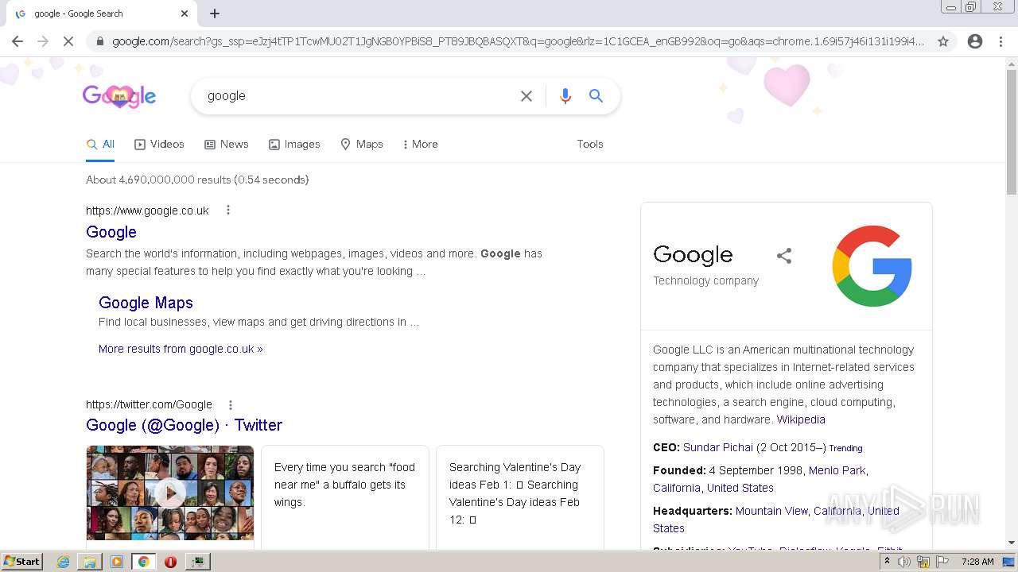This screenshot has width=1018, height=572.
Task: Open the Chrome profile avatar
Action: 975,41
